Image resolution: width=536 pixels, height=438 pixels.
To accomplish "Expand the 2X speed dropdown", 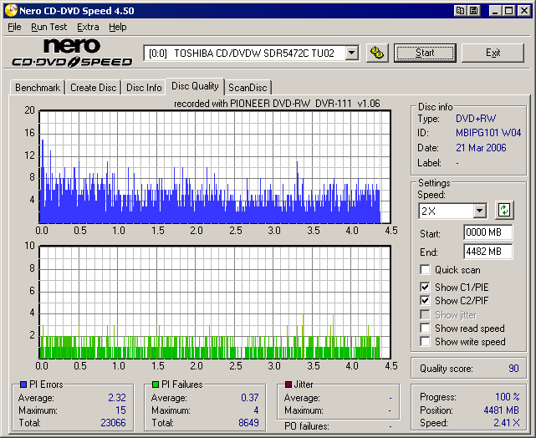I will click(x=479, y=211).
